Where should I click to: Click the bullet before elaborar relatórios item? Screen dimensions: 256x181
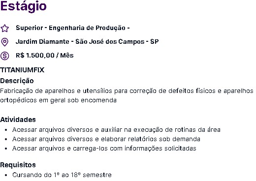point(6,139)
